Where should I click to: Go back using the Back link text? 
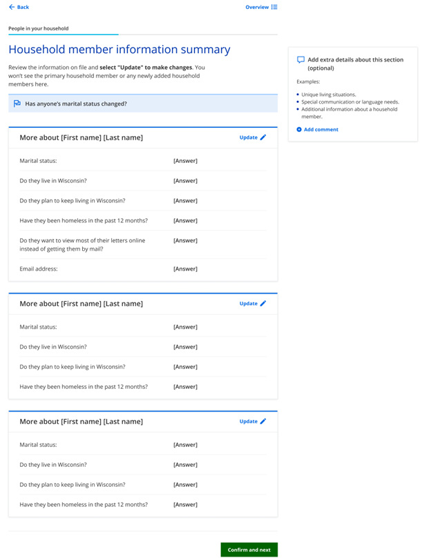click(x=23, y=7)
